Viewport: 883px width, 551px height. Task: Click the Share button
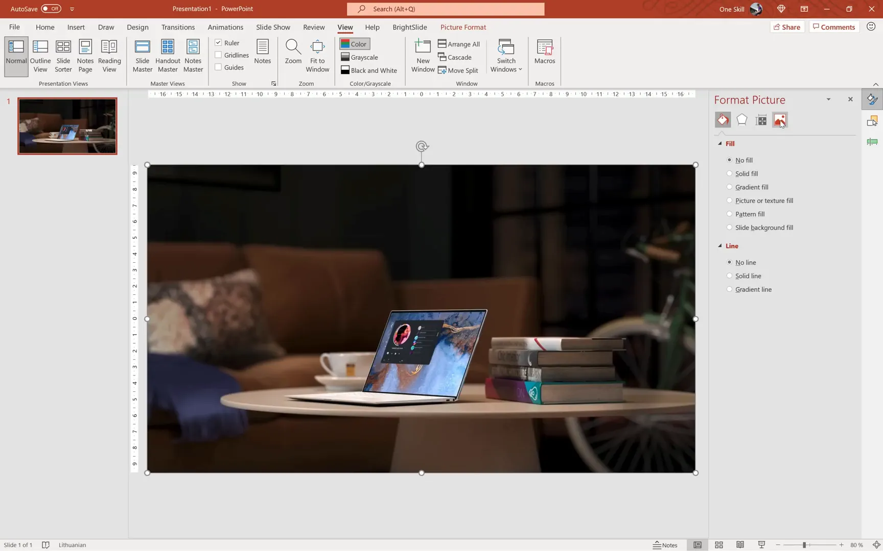click(x=787, y=27)
